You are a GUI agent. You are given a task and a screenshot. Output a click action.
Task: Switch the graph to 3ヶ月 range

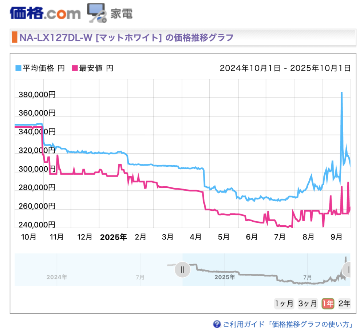pyautogui.click(x=308, y=303)
